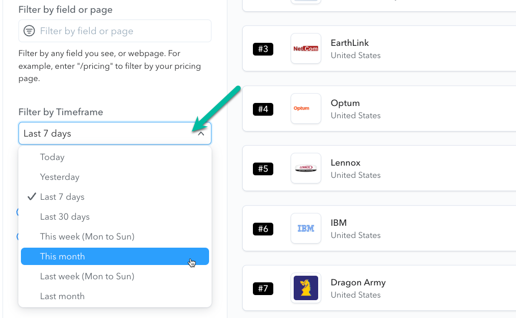This screenshot has height=318, width=516.
Task: Select the checked Last 7 days option
Action: coord(62,197)
